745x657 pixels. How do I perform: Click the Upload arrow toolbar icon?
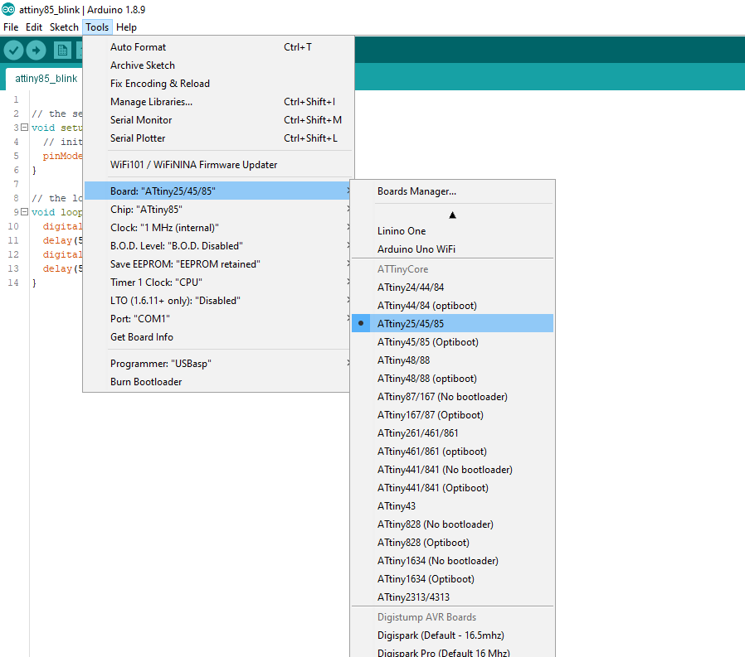tap(37, 50)
